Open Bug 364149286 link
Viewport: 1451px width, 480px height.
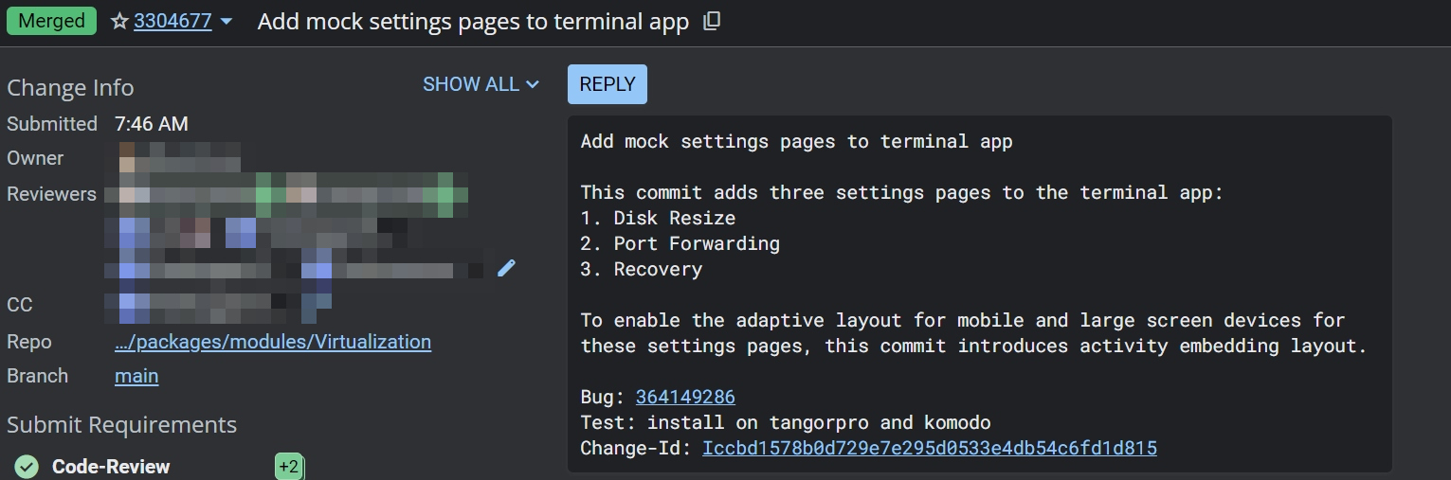point(685,397)
